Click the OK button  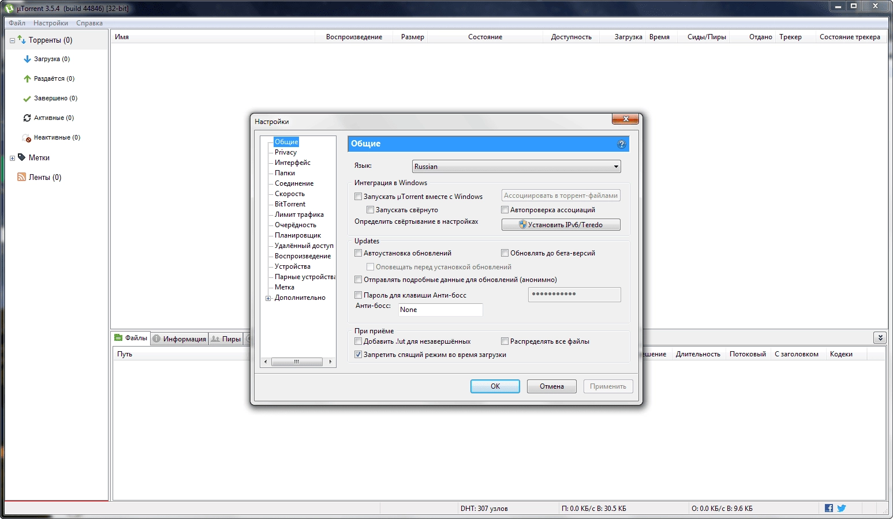495,386
